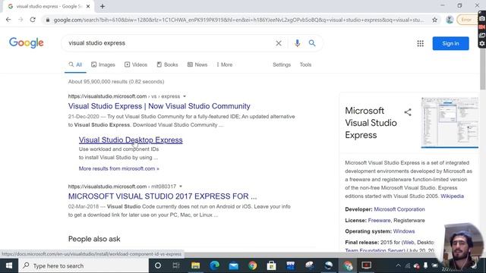Viewport: 486px width, 273px height.
Task: Open Task View on the taskbar
Action: 176,265
